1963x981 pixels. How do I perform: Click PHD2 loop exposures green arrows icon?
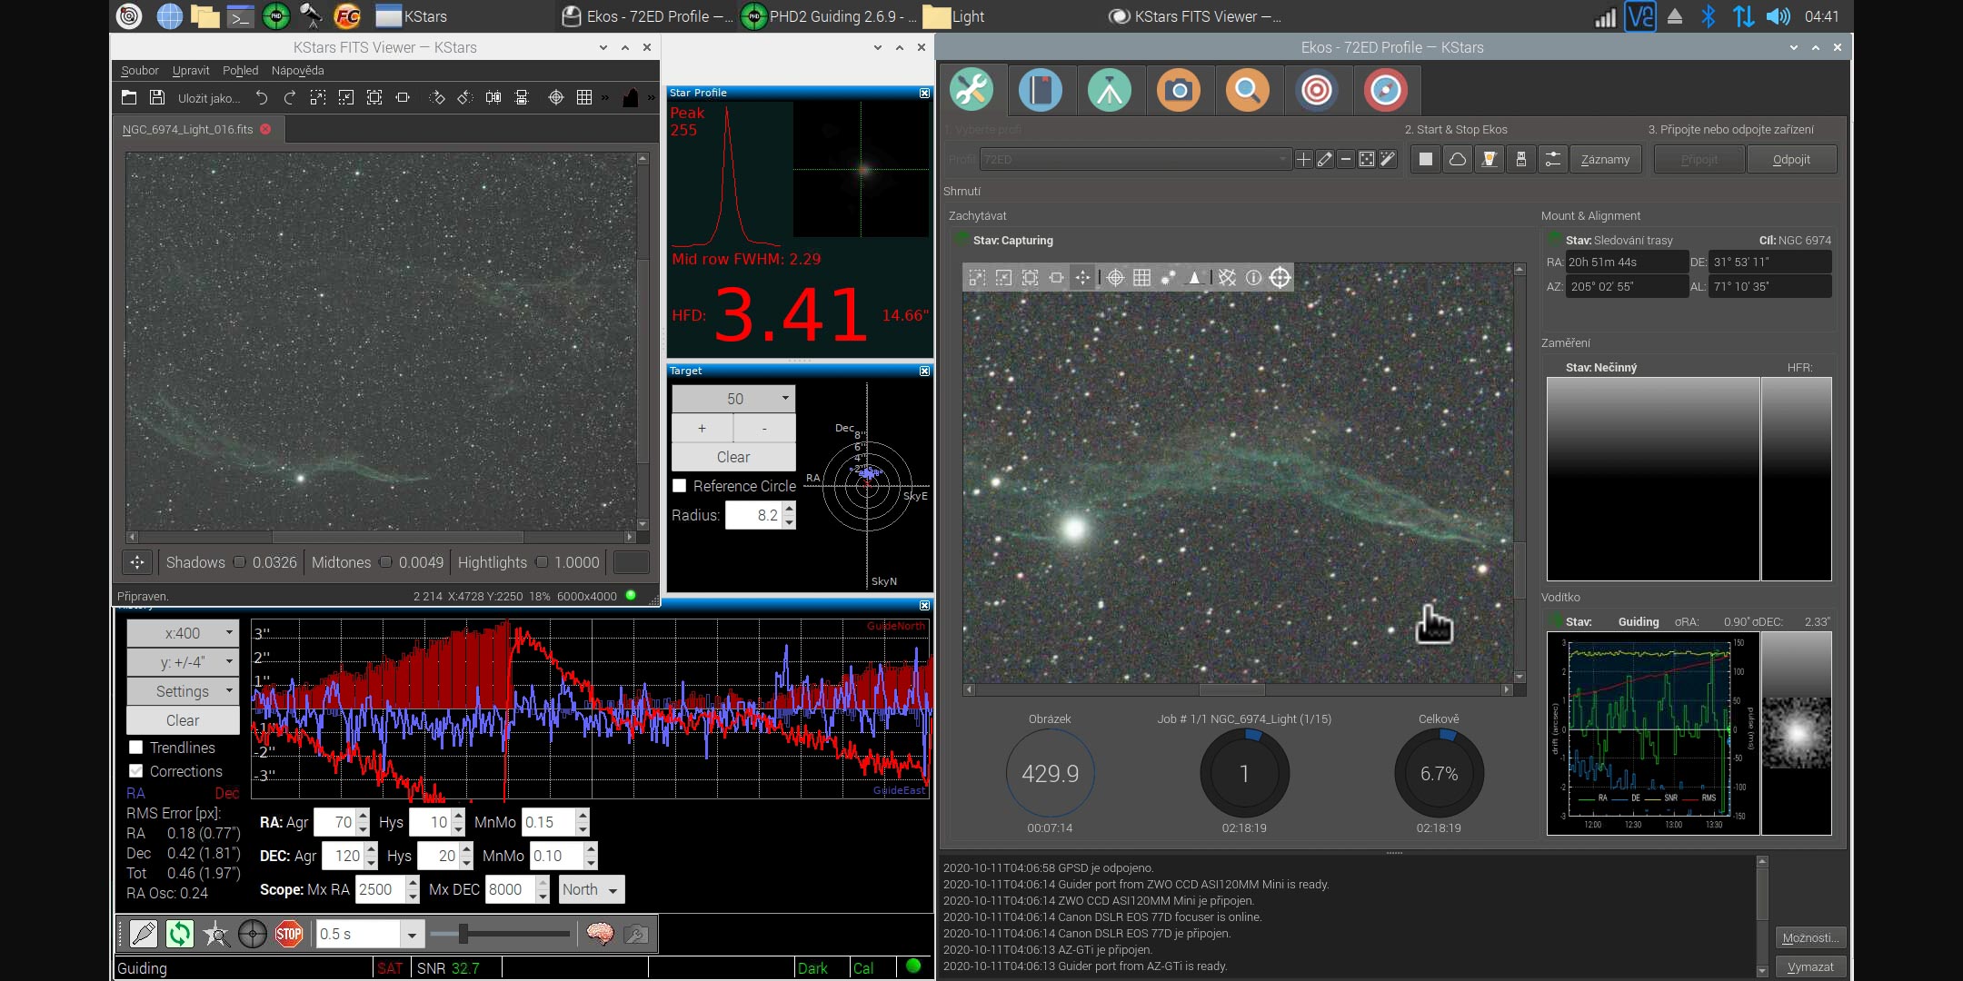tap(180, 934)
